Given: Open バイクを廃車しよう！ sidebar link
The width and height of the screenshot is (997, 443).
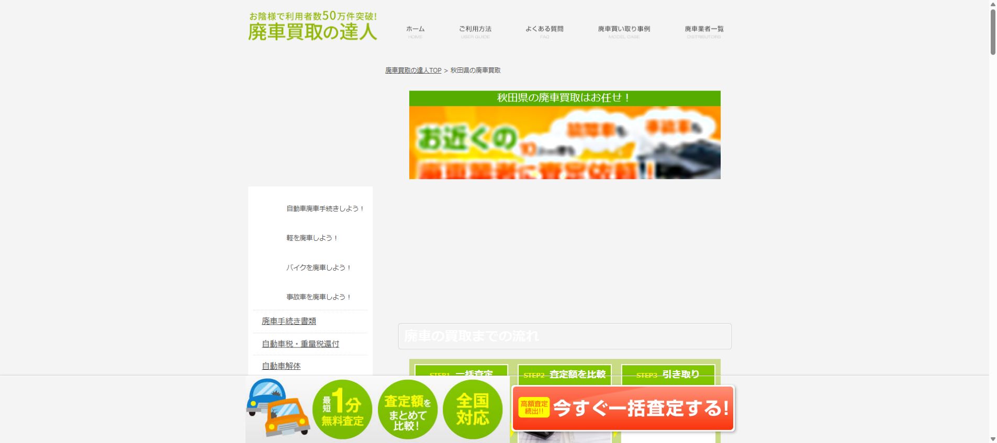Looking at the screenshot, I should pos(318,267).
